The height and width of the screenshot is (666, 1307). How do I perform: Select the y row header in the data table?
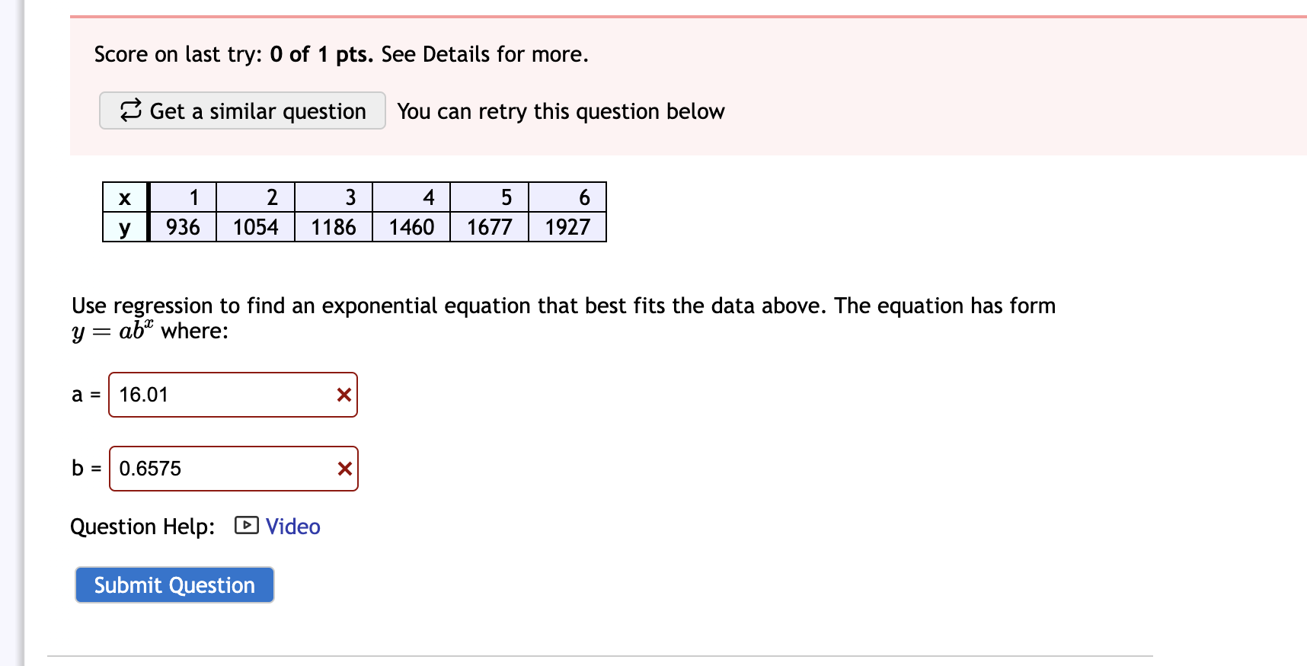[x=124, y=227]
